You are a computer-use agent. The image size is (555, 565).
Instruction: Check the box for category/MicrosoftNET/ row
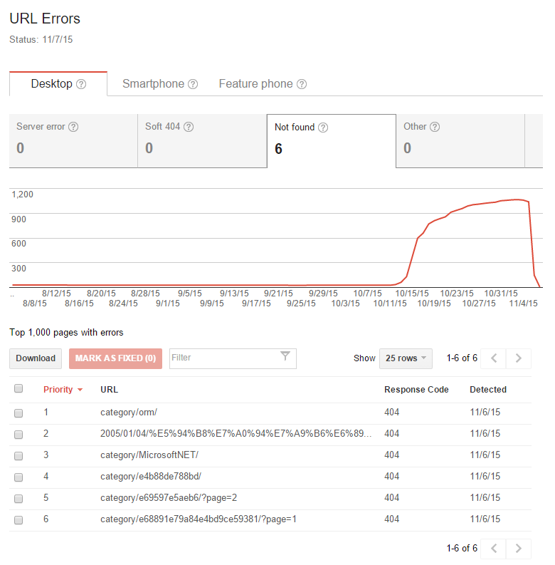[19, 455]
